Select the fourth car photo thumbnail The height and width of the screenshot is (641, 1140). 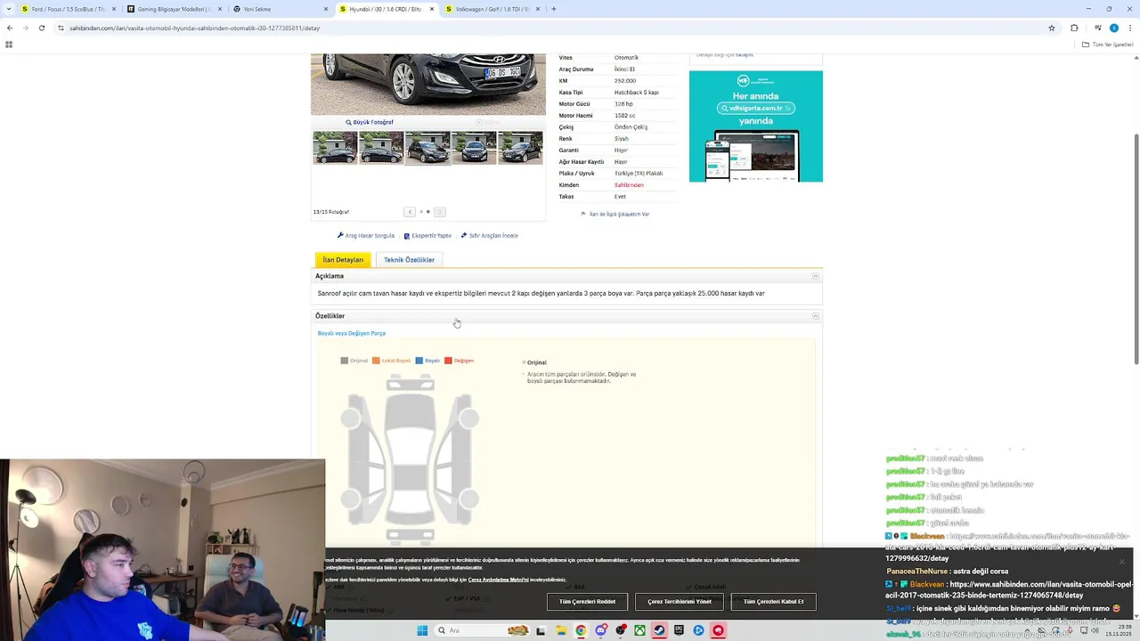(x=474, y=148)
